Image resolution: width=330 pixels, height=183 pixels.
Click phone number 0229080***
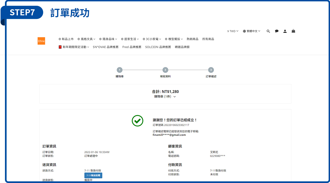(218, 156)
